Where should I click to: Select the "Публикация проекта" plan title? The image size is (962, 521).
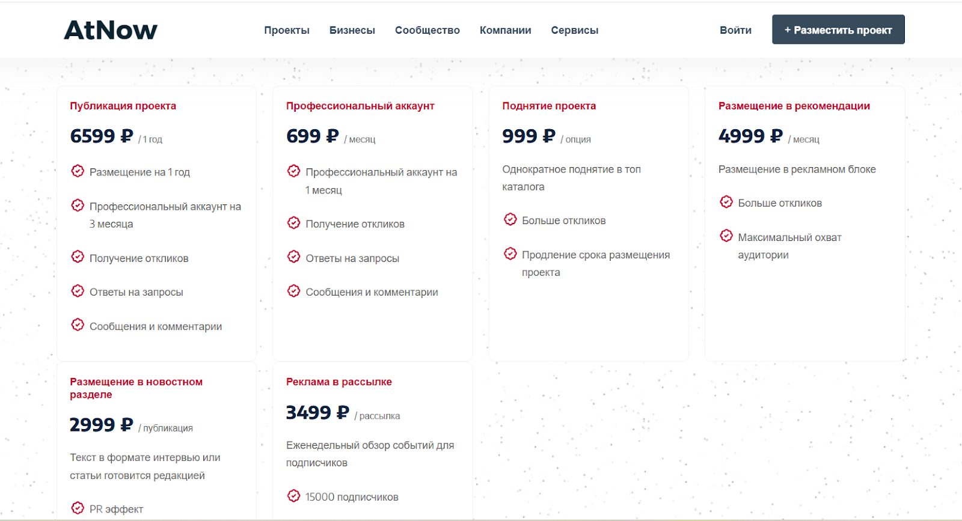coord(123,106)
